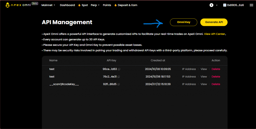Open the Spot trading page
This screenshot has width=256, height=129.
83,5
